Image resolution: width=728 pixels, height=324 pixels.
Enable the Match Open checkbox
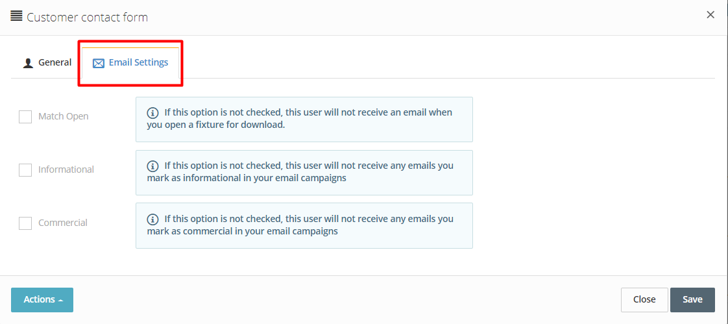point(25,117)
